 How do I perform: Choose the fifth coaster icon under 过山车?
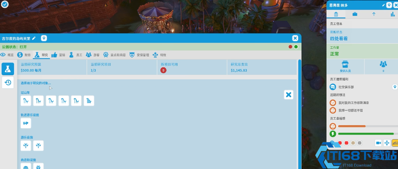pos(76,101)
